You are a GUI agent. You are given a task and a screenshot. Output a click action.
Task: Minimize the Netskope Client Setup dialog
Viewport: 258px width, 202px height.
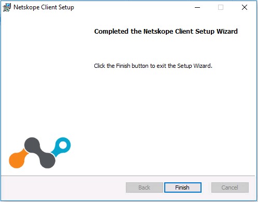click(x=197, y=7)
